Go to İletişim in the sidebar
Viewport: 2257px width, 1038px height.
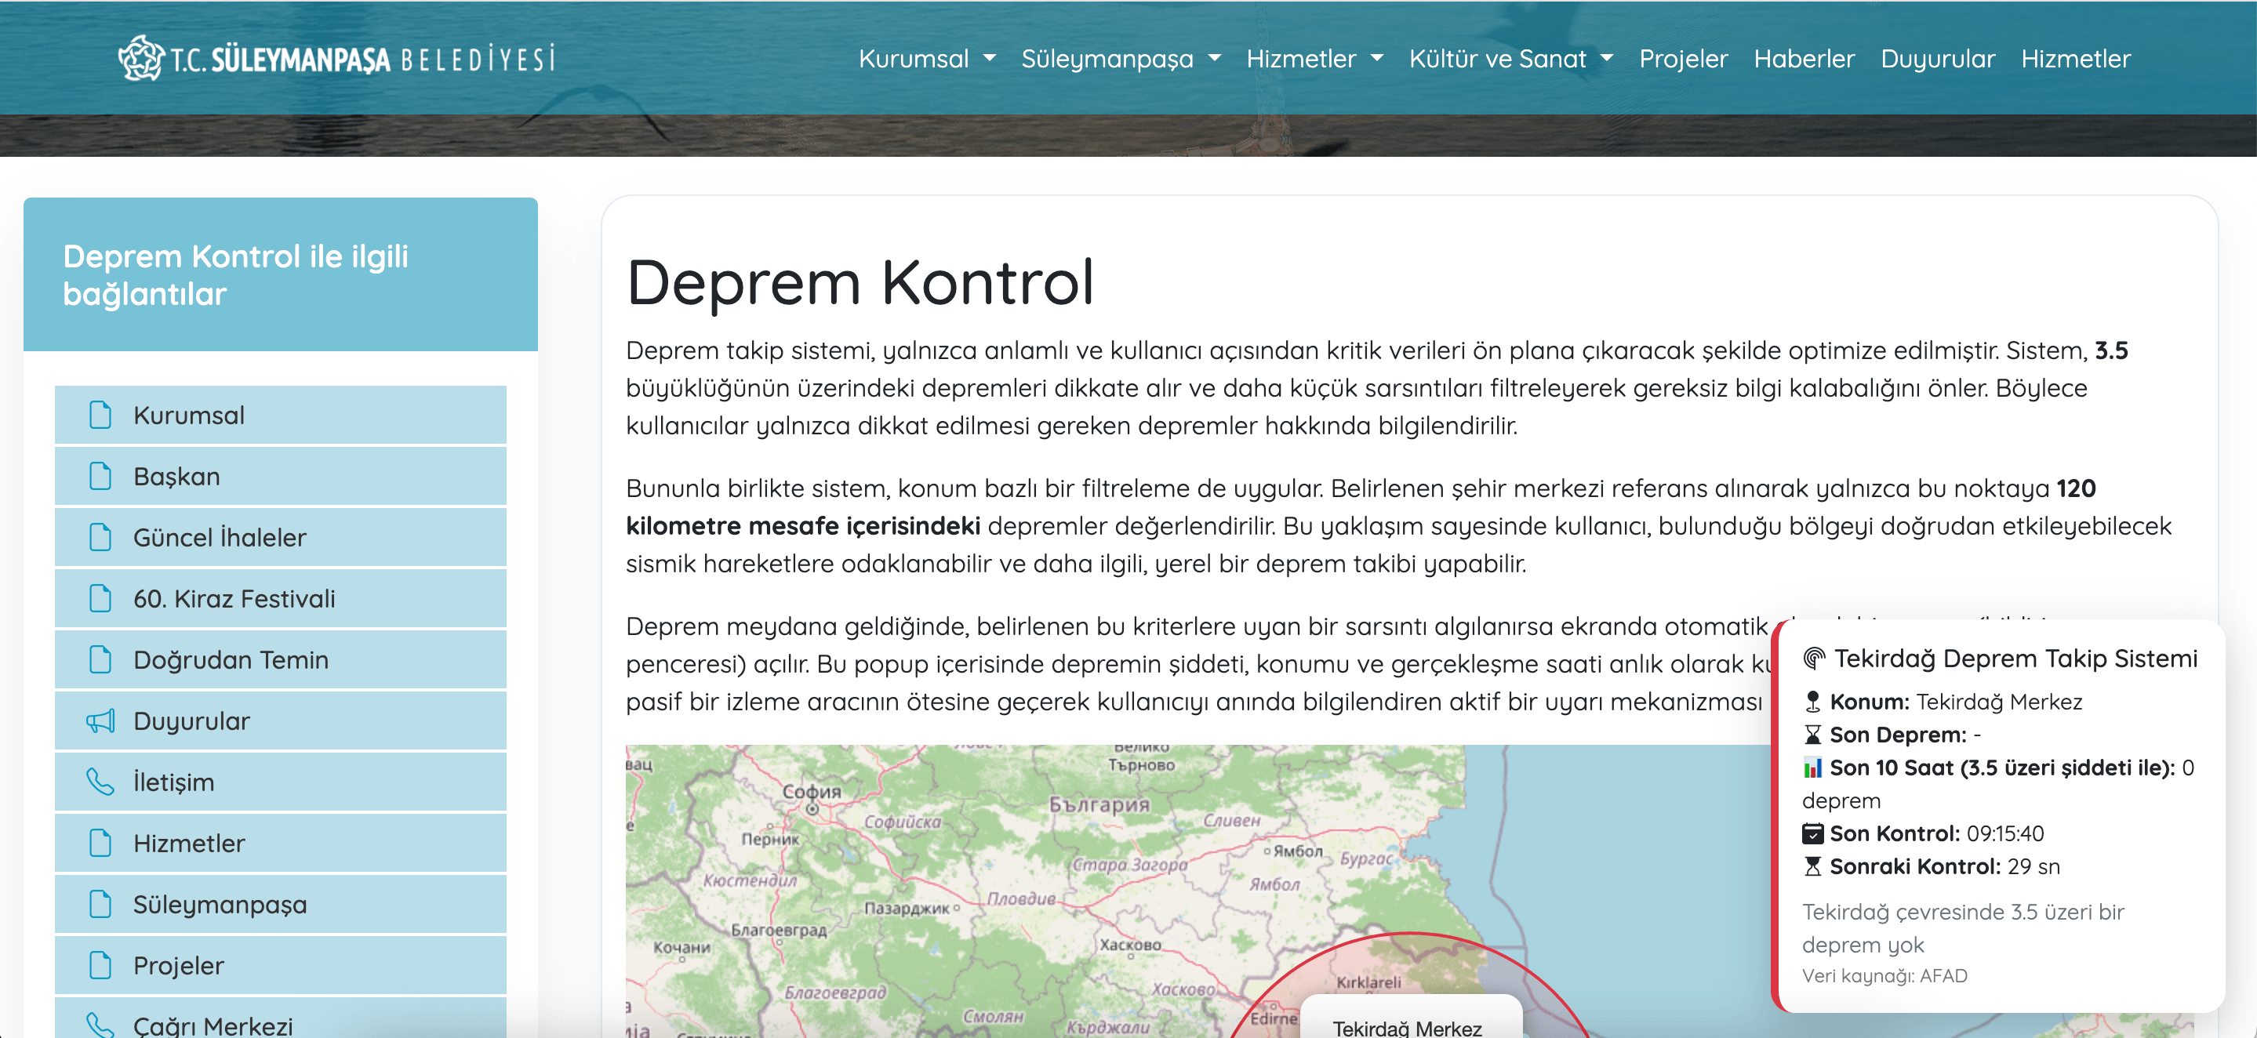(281, 782)
